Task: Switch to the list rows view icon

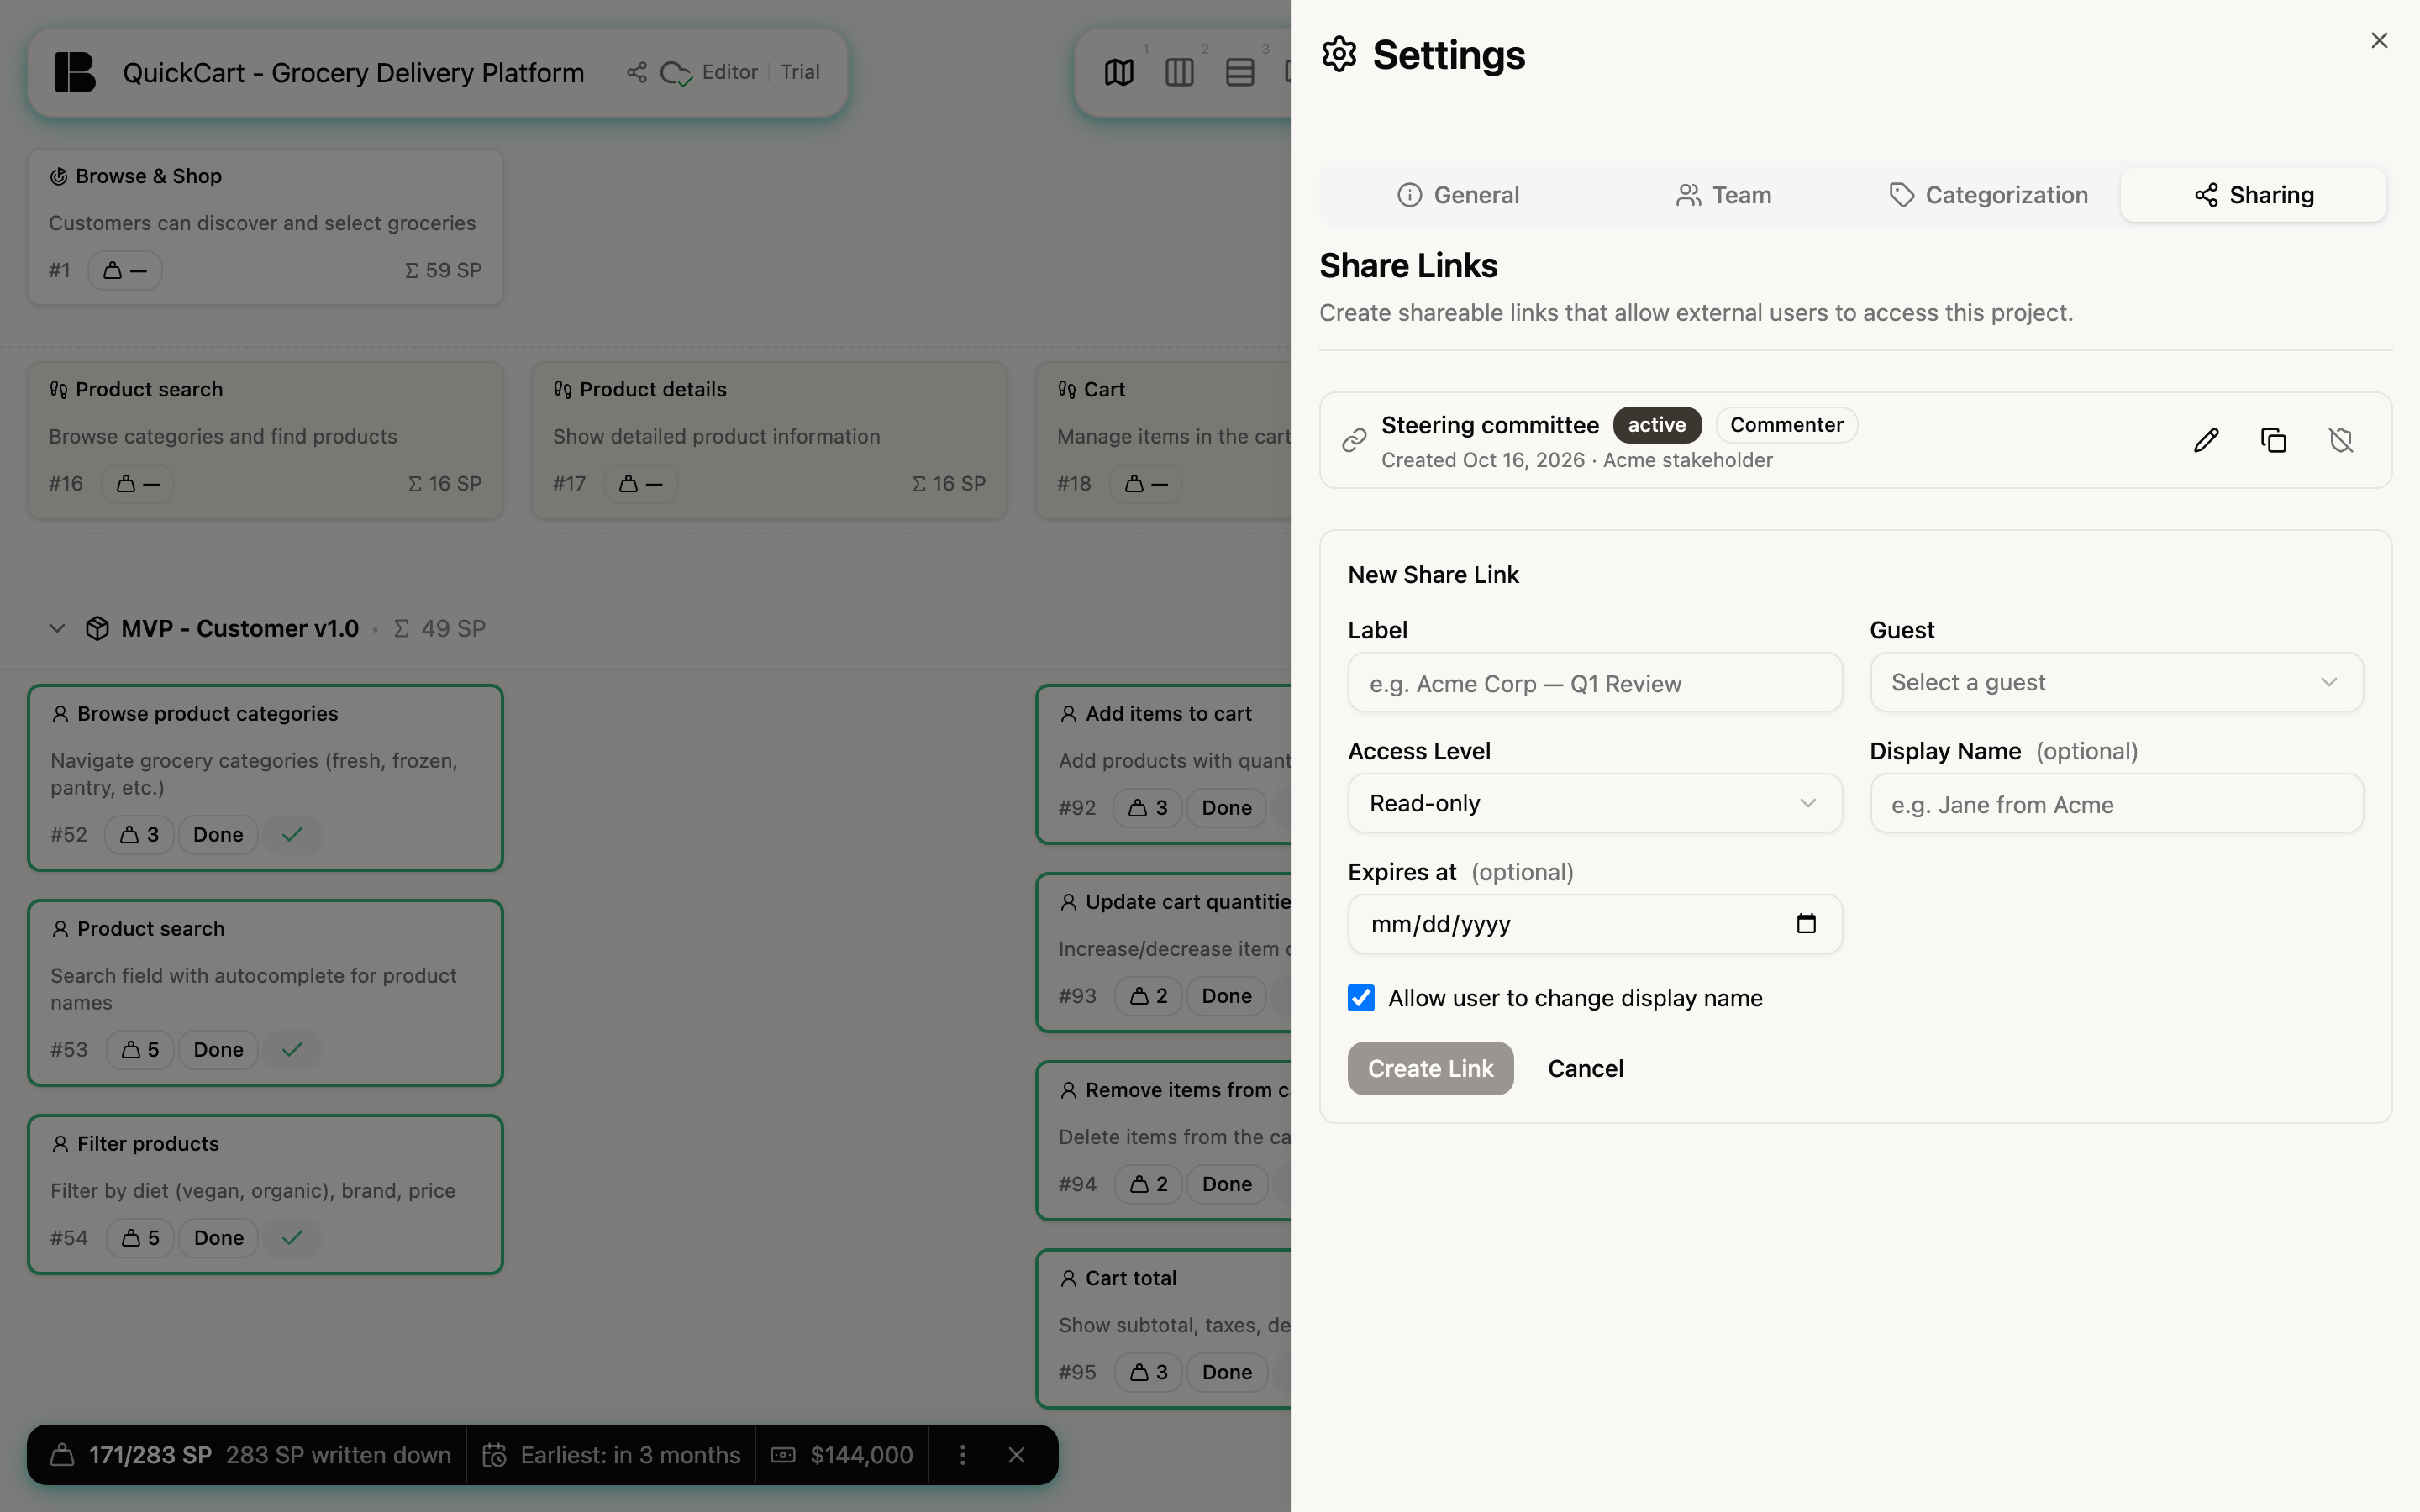Action: point(1239,72)
